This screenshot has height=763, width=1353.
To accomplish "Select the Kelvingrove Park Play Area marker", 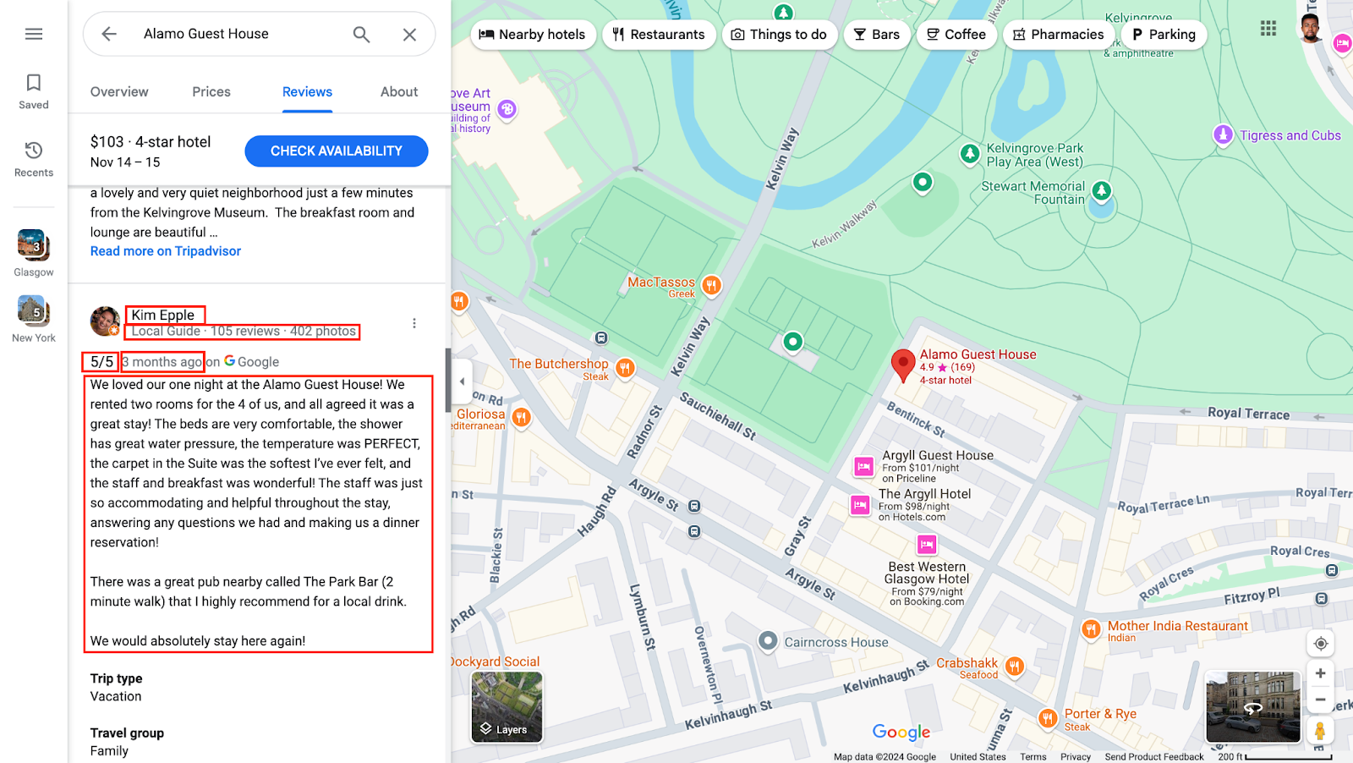I will [x=970, y=154].
